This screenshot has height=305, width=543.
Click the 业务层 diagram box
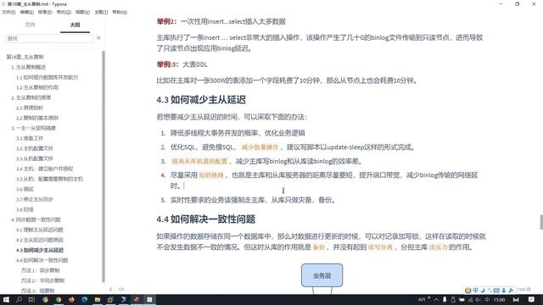[322, 275]
